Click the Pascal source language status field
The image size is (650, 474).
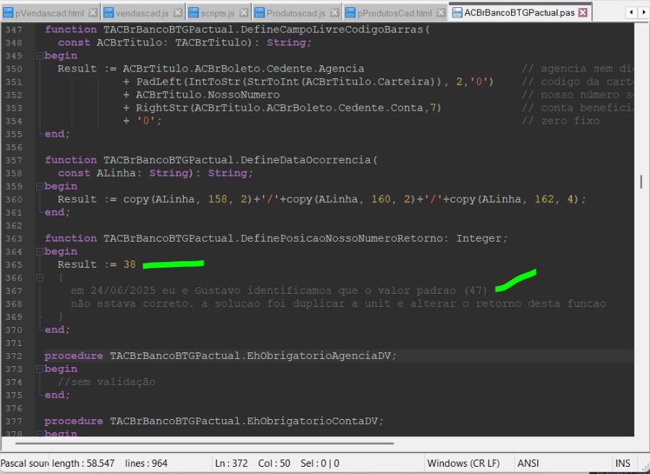[24, 463]
